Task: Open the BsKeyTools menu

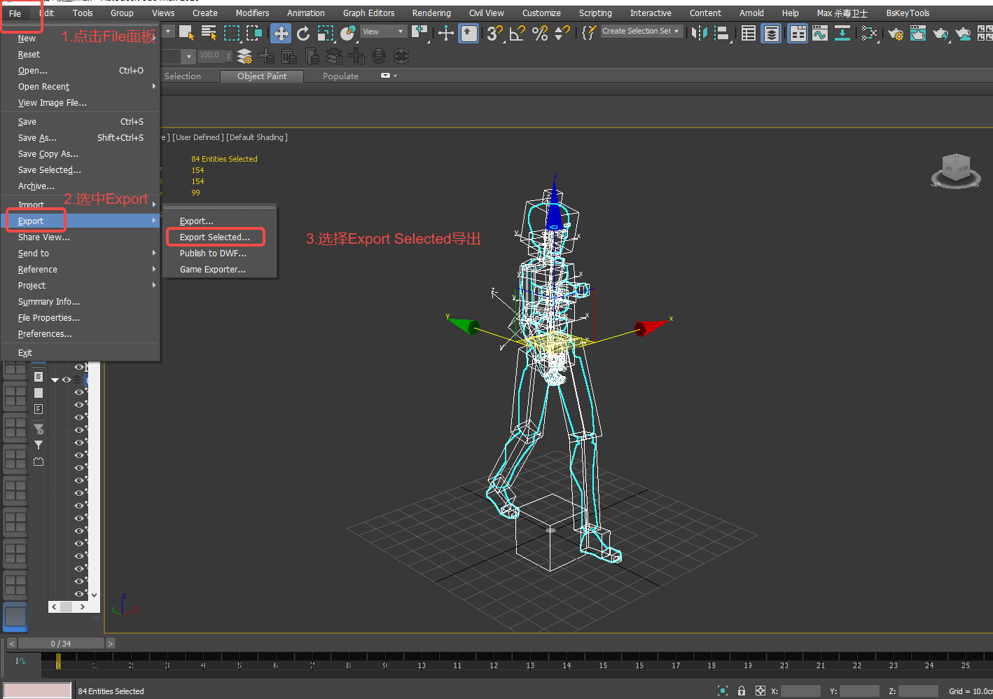Action: [x=908, y=13]
